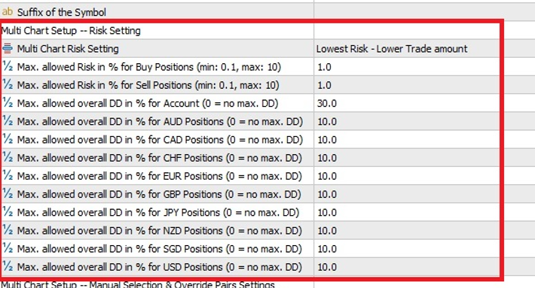Select the 'DD in % for JPY Positions' label
535x288 pixels.
tap(158, 212)
